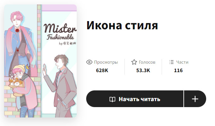Click the eye icon beside Просмотры

(x=89, y=62)
